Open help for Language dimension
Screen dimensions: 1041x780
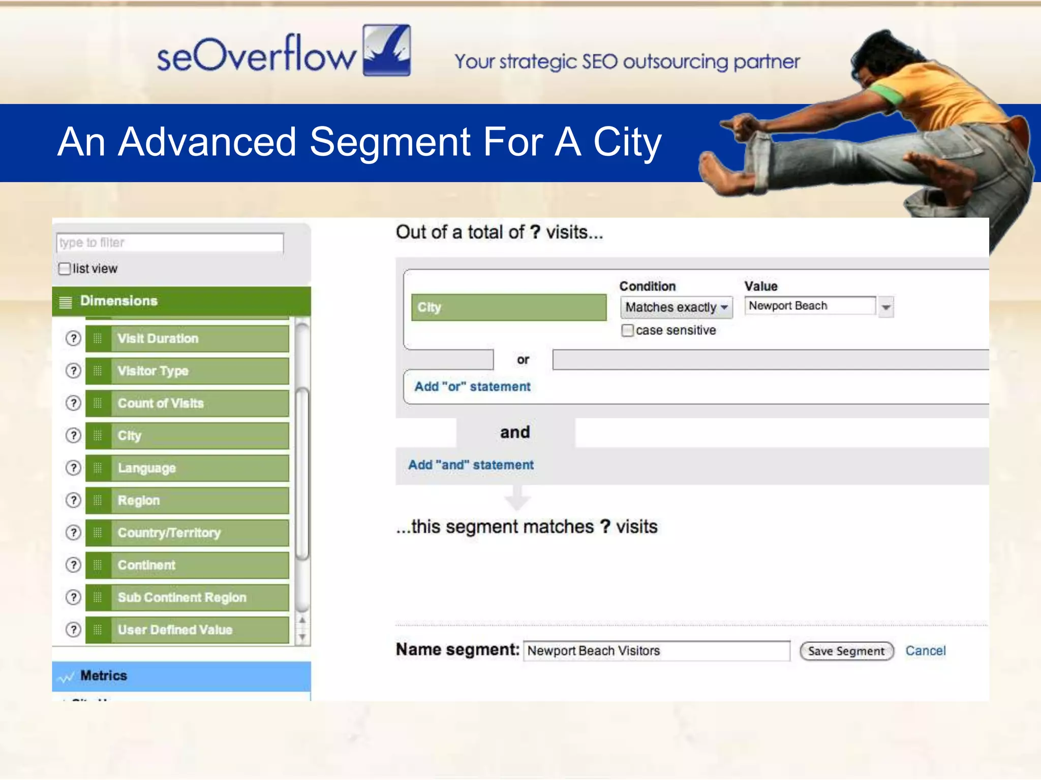click(74, 468)
